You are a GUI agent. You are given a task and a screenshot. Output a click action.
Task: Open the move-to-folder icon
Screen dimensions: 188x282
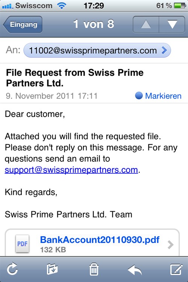pos(52,269)
